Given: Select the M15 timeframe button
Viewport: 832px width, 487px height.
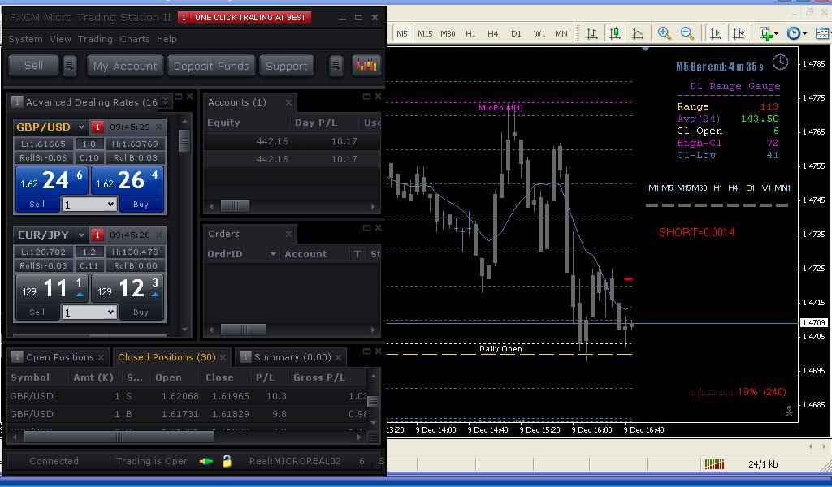Looking at the screenshot, I should tap(425, 33).
